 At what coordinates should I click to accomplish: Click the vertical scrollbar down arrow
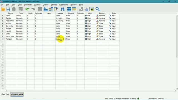pos(177,89)
